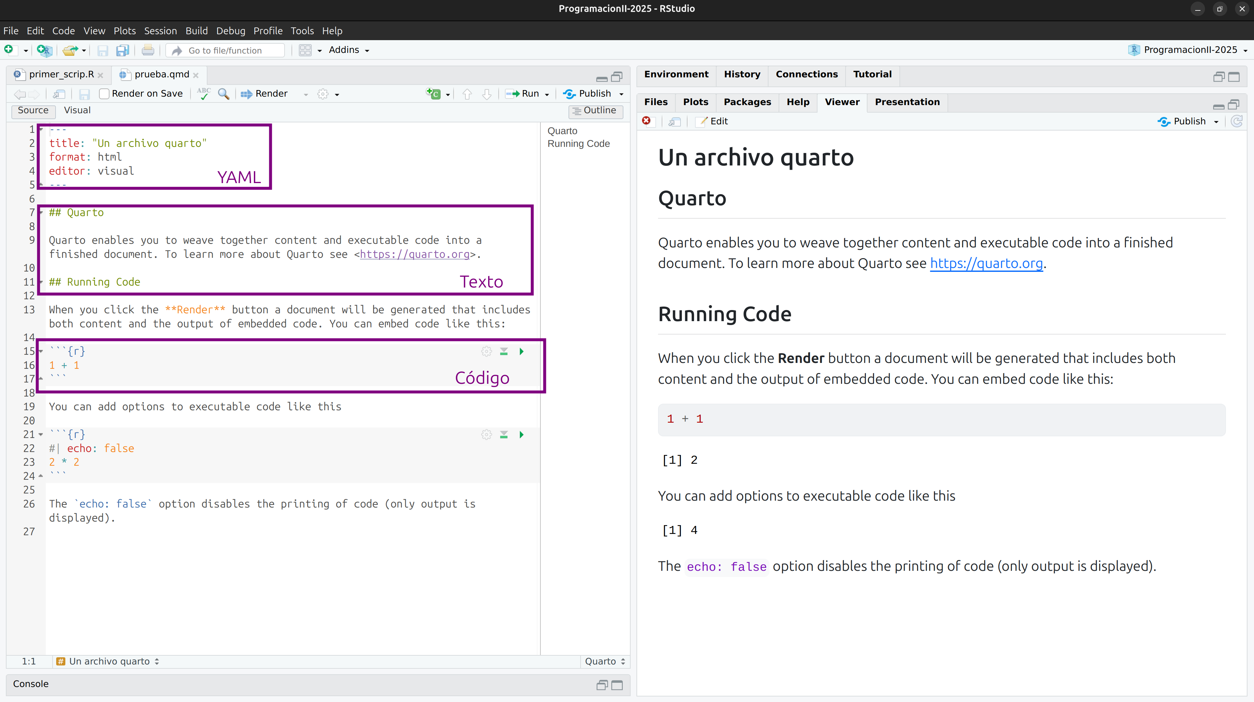The height and width of the screenshot is (702, 1254).
Task: Click the Go to file/function field
Action: point(225,51)
